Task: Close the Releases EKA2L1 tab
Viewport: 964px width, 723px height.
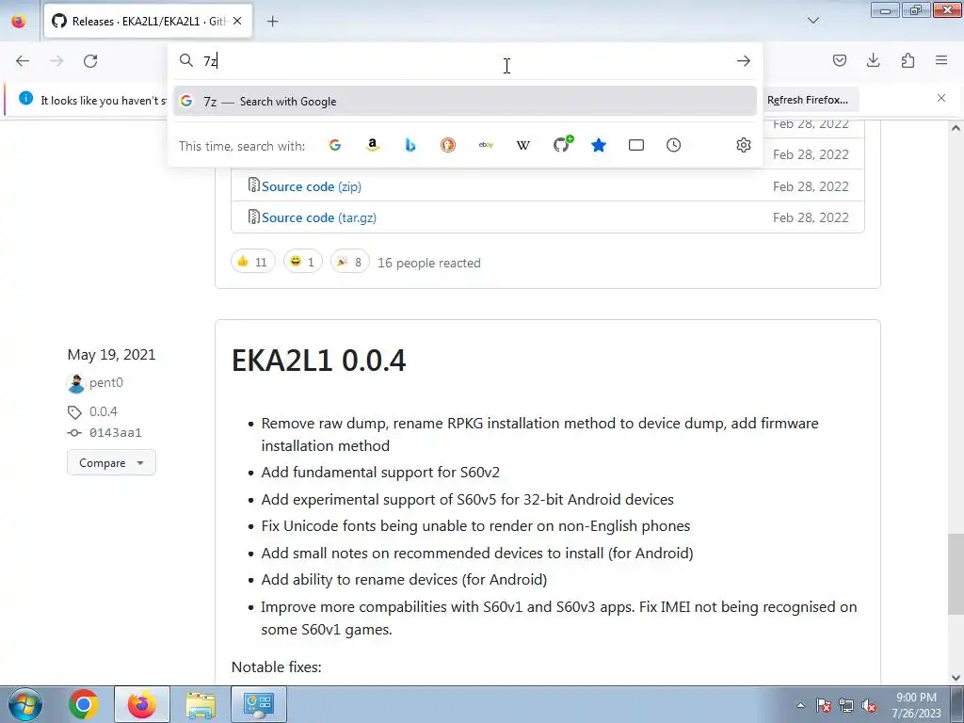Action: [x=237, y=21]
